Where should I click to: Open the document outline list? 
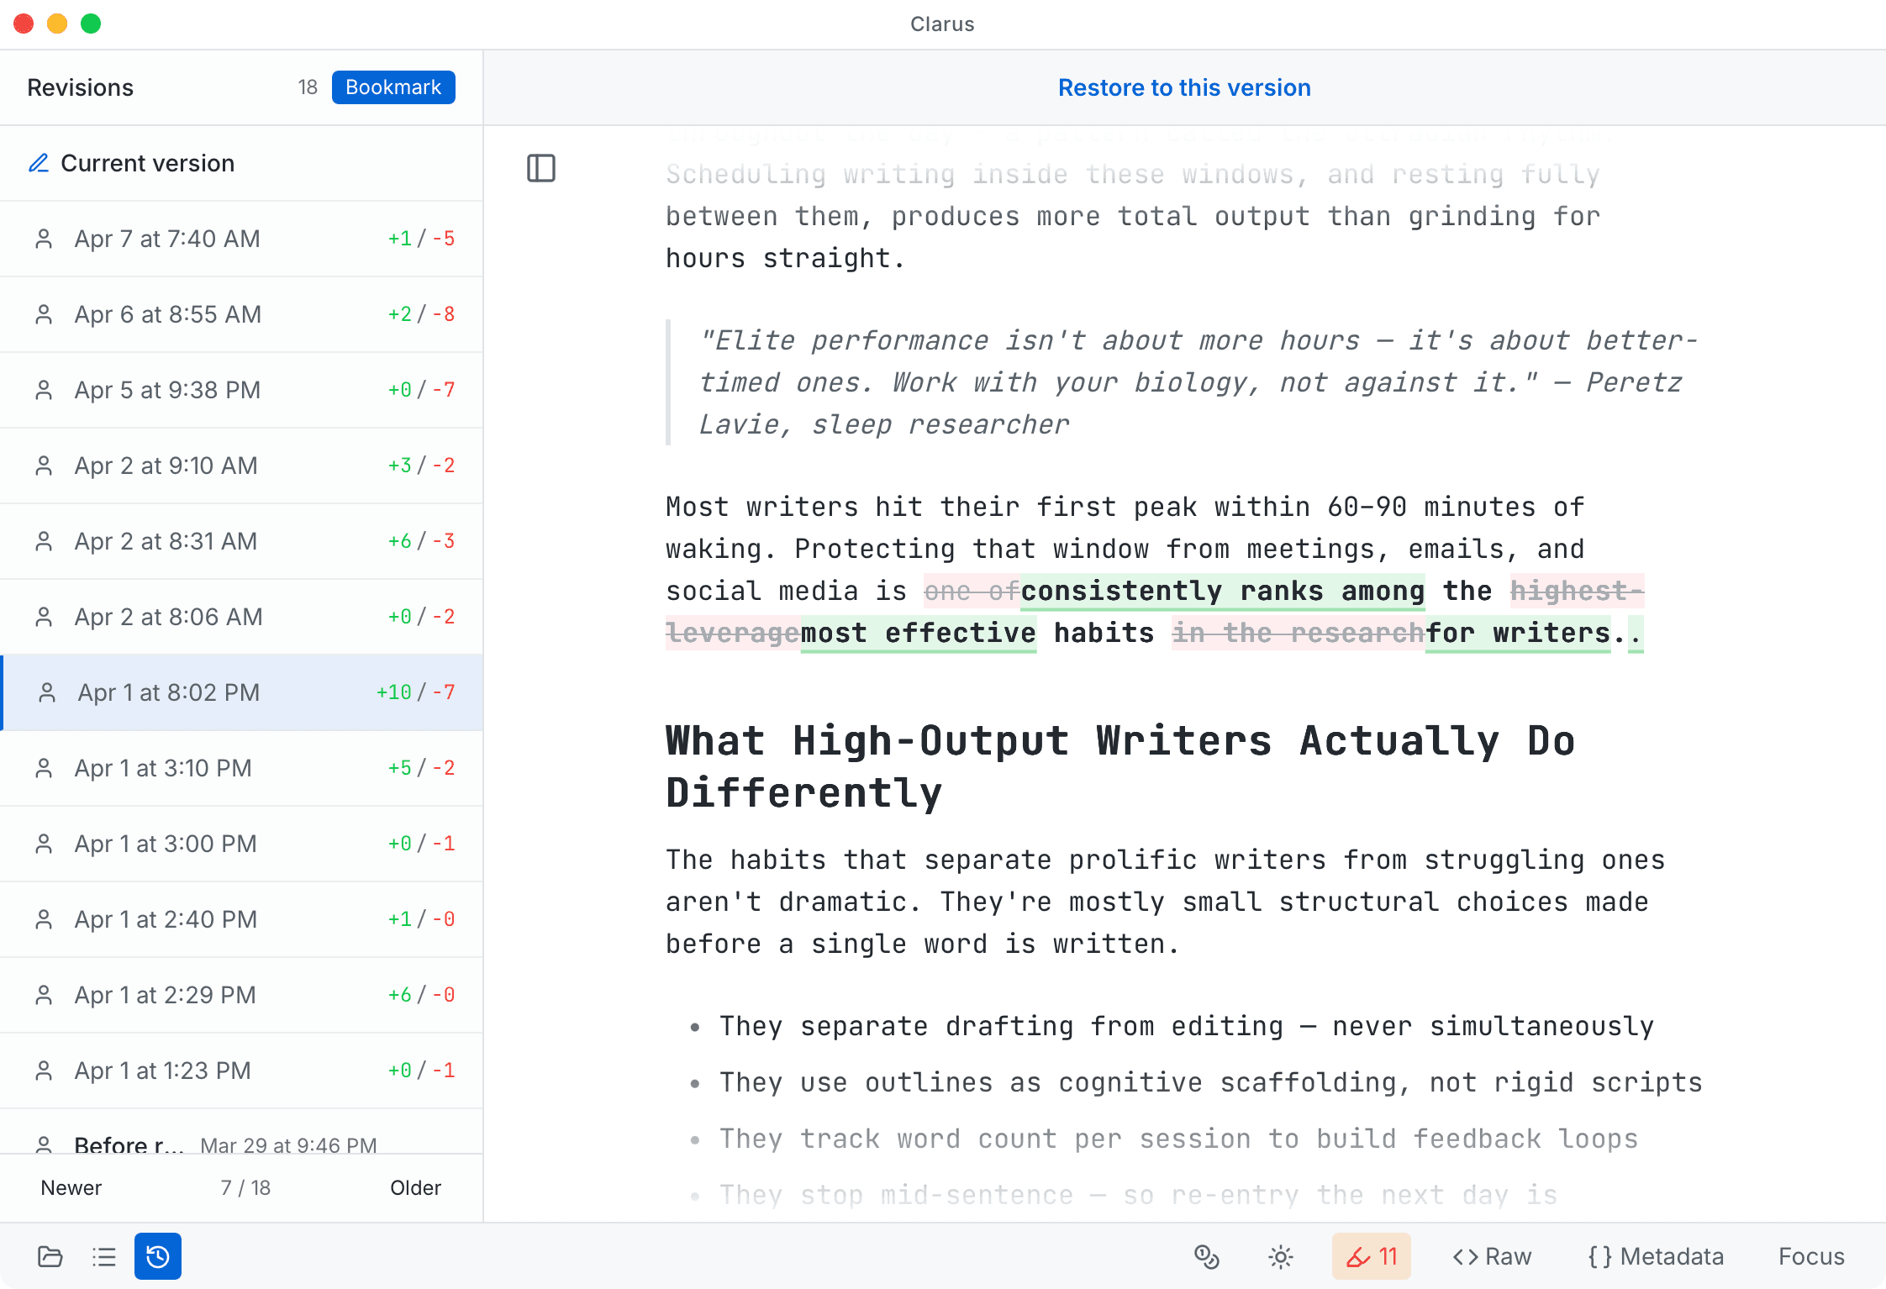point(103,1256)
